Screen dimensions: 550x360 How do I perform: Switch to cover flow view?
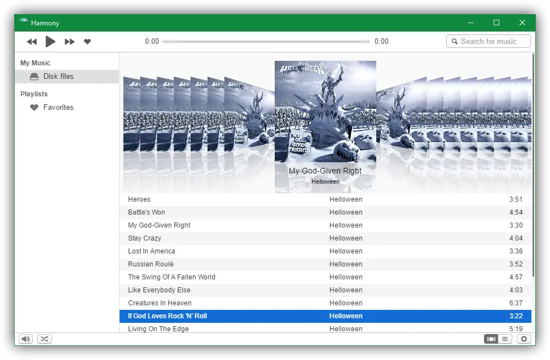(x=491, y=339)
